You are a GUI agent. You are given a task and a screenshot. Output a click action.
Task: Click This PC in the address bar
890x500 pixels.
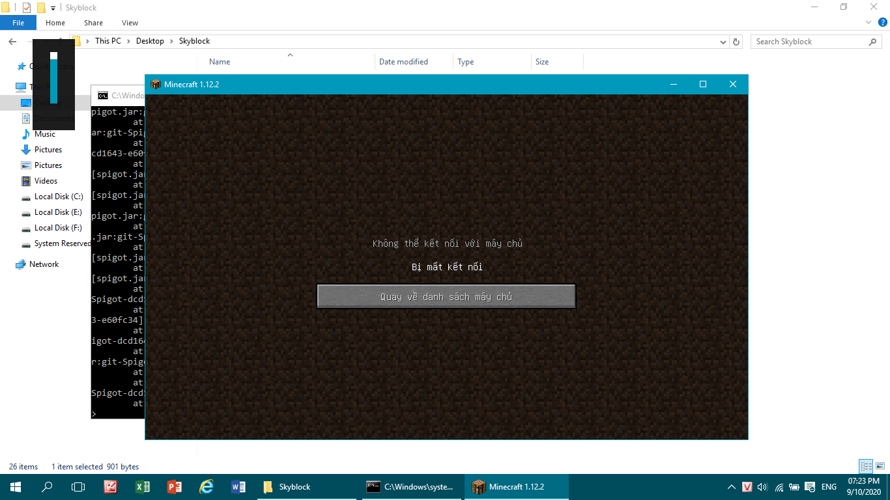pos(108,41)
